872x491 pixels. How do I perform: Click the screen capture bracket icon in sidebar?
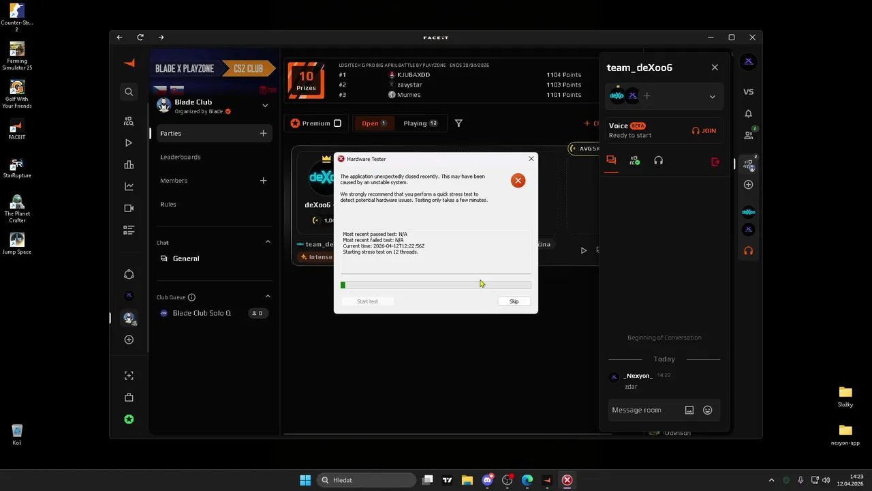click(x=129, y=376)
